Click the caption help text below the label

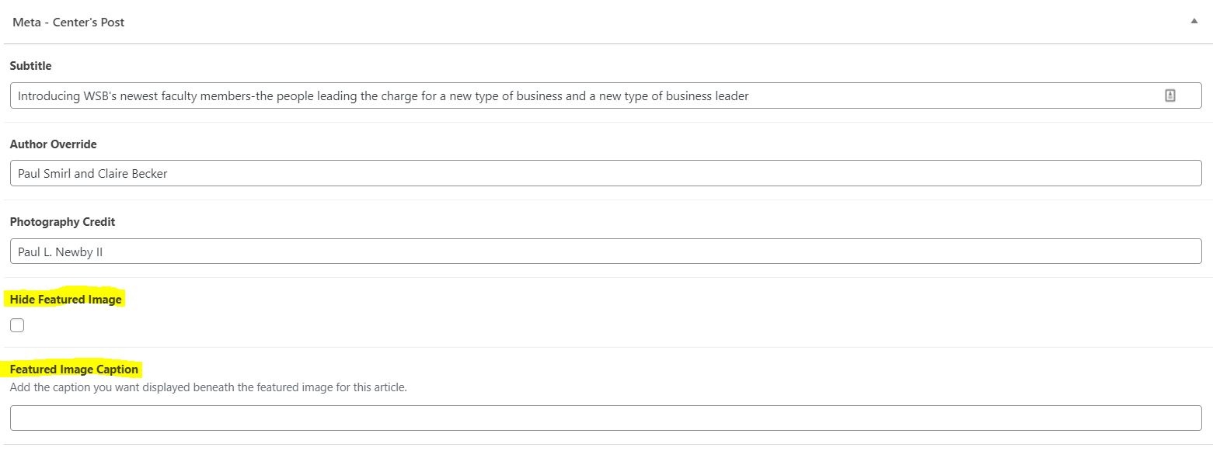208,387
